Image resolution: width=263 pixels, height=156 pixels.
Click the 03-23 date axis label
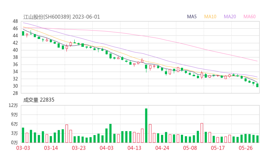(x=79, y=148)
